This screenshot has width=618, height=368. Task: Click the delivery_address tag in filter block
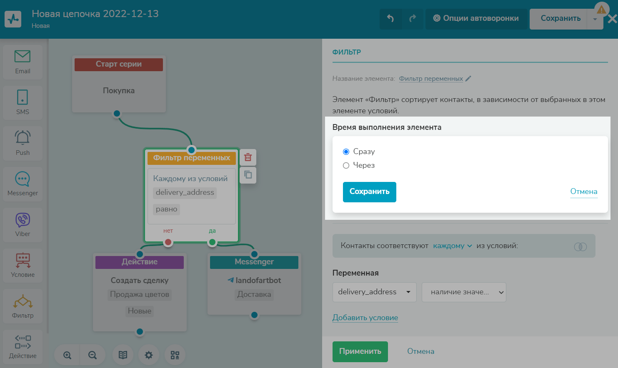pos(185,192)
